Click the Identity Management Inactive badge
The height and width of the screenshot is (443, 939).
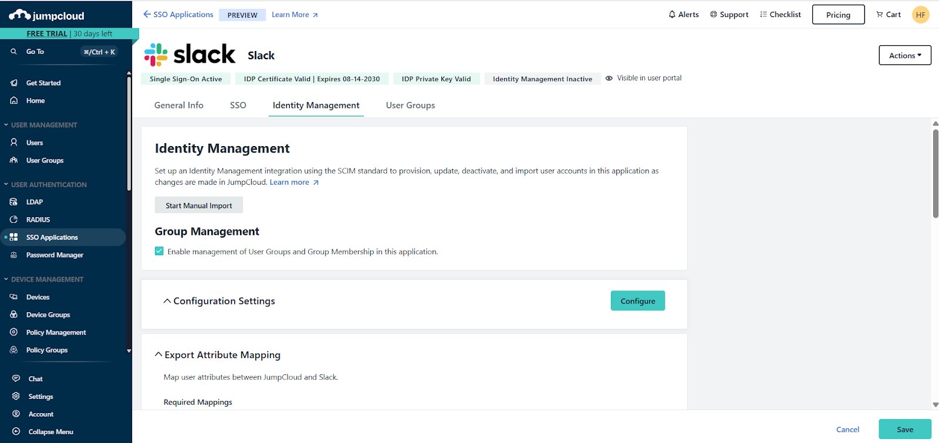542,79
